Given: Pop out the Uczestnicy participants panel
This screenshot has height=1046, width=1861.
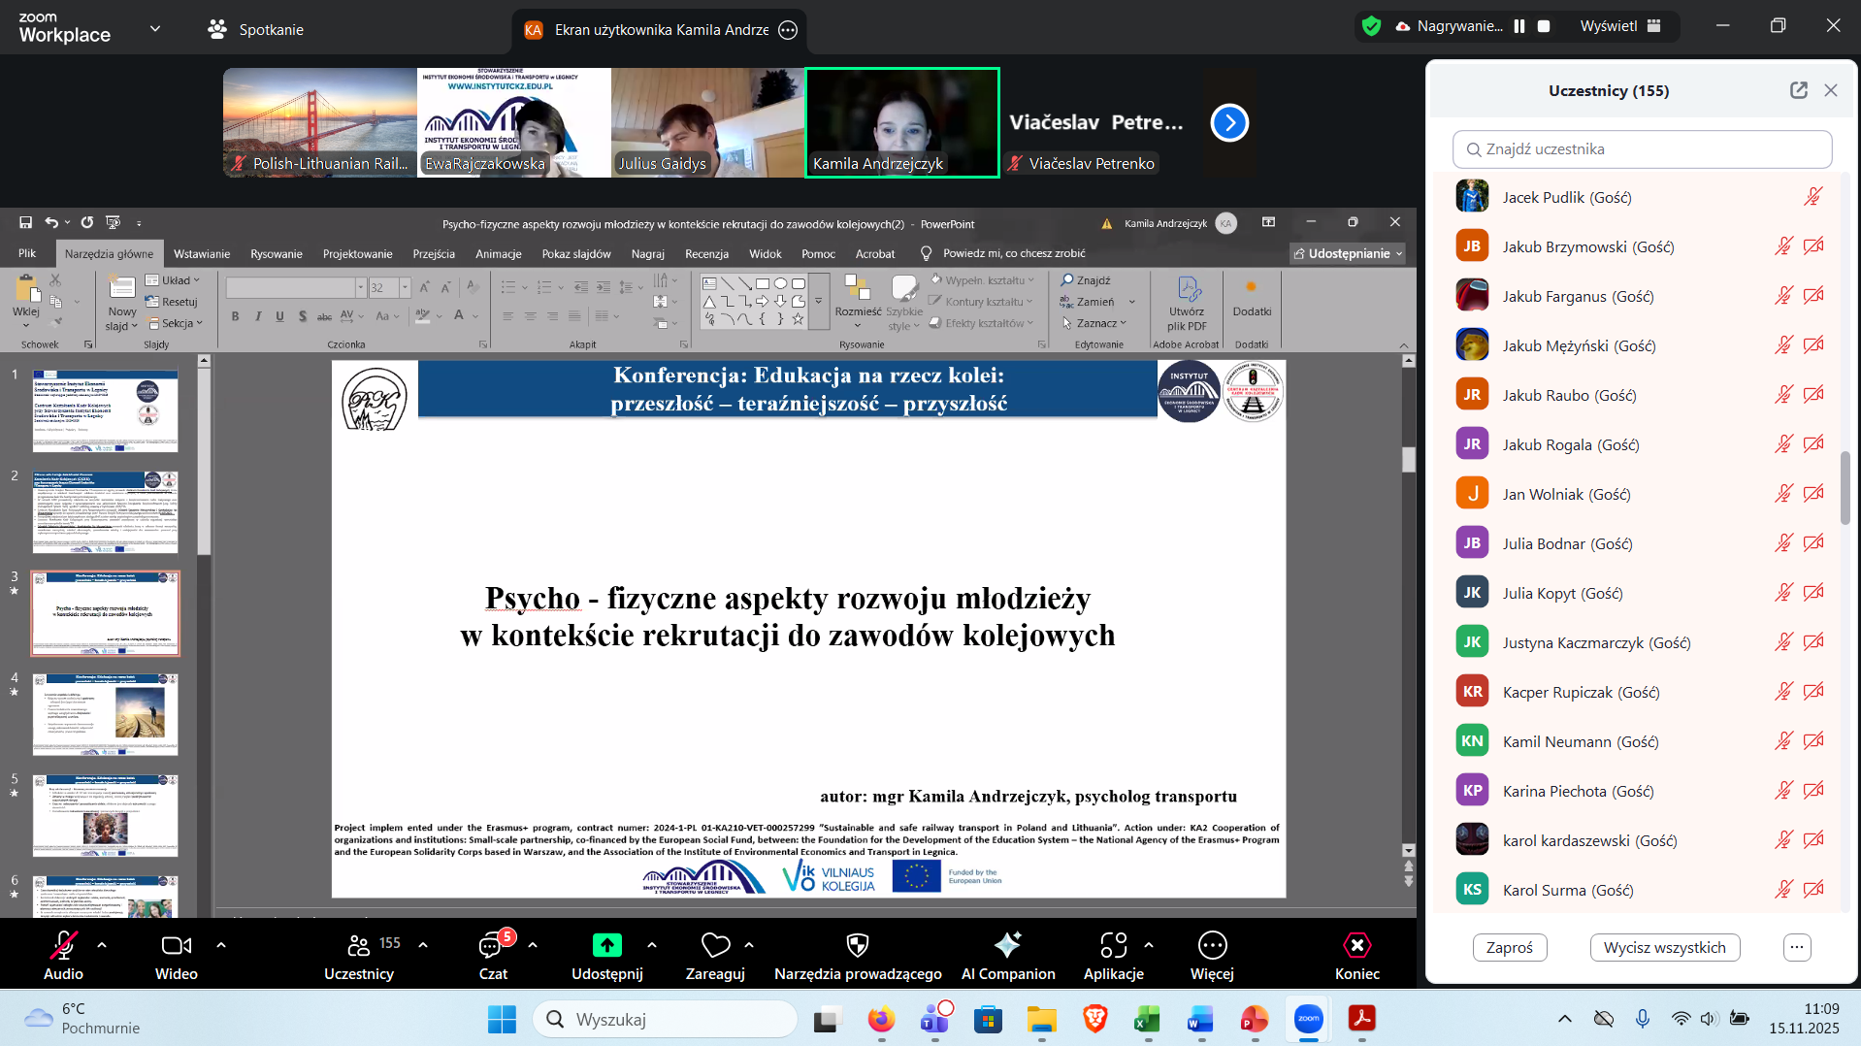Looking at the screenshot, I should tap(1798, 90).
